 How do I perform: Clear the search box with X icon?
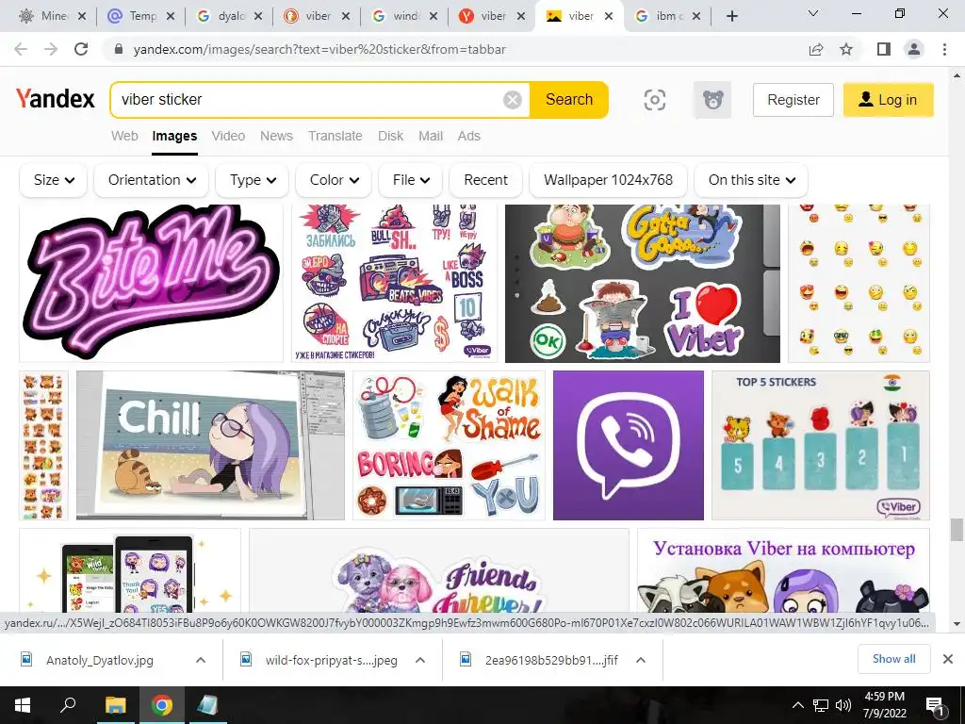point(512,100)
